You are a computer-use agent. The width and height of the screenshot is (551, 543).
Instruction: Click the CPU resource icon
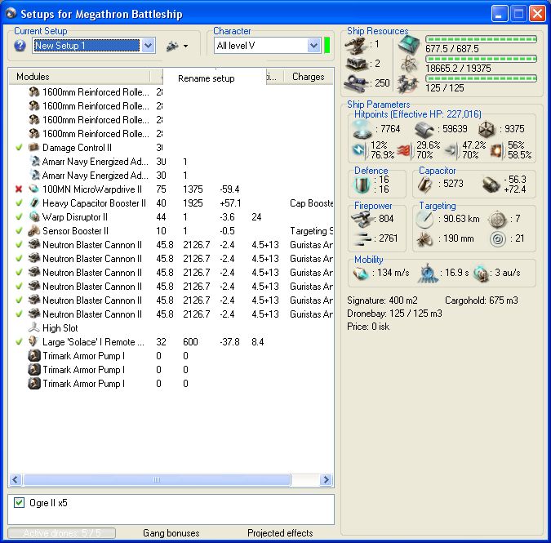pyautogui.click(x=409, y=44)
